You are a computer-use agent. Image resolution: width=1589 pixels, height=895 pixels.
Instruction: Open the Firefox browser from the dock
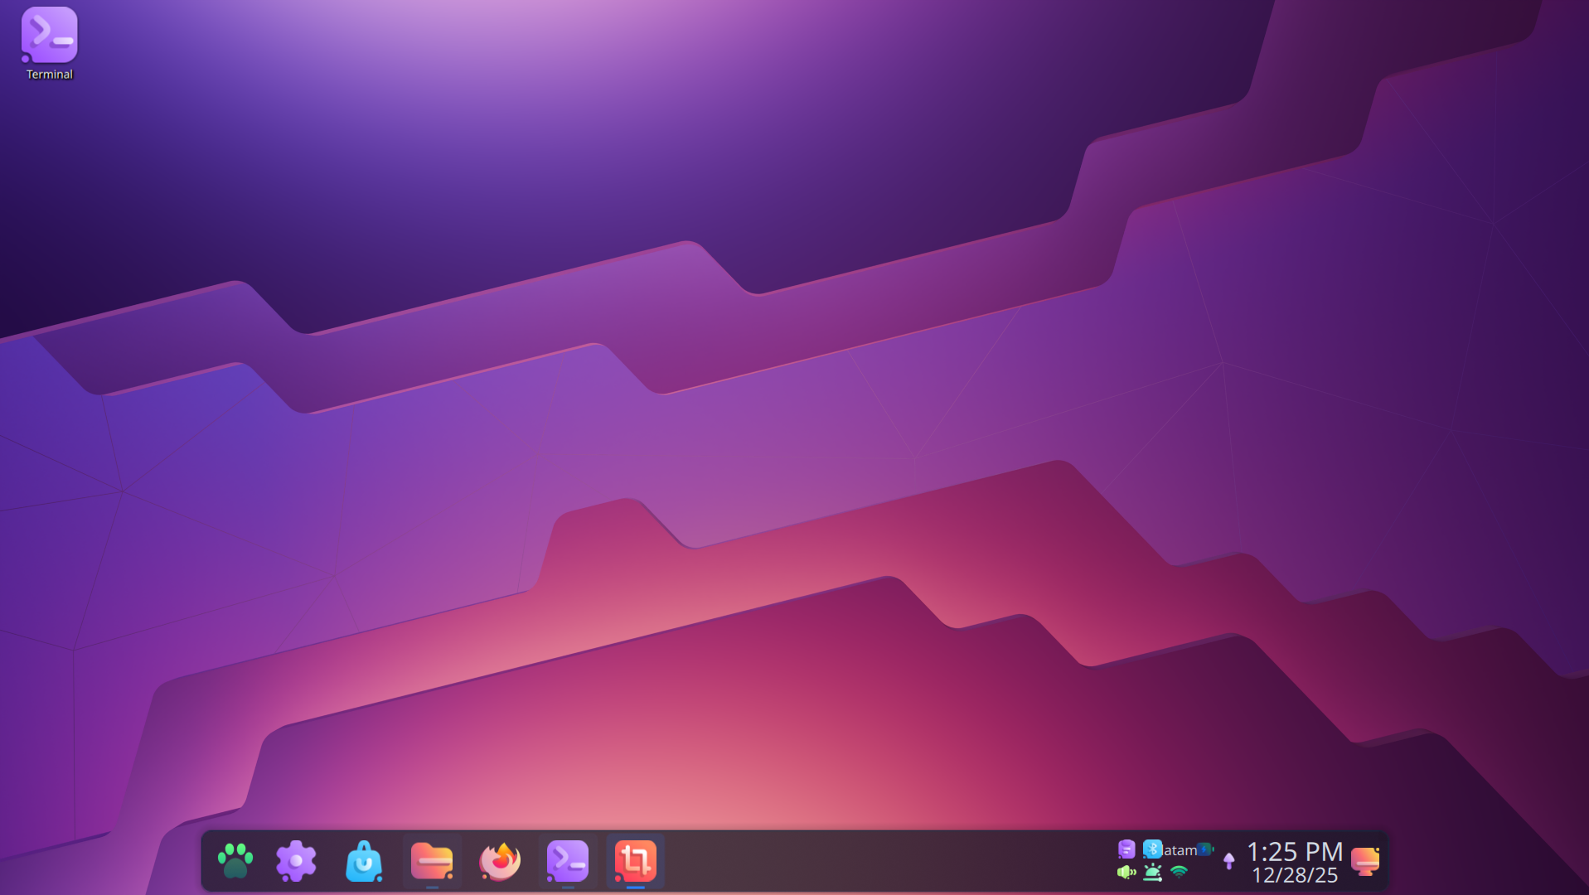(499, 862)
